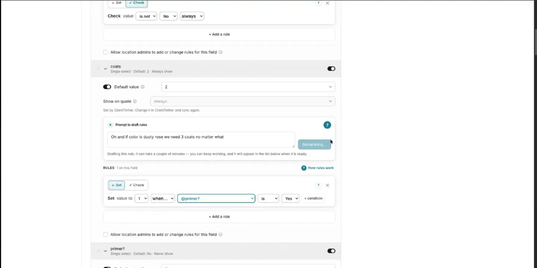The height and width of the screenshot is (268, 537).
Task: Open help icon on the 'Set value to 1' rule
Action: (x=318, y=185)
